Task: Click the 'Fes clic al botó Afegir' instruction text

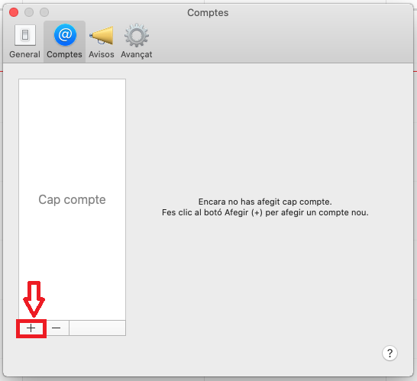Action: point(265,213)
